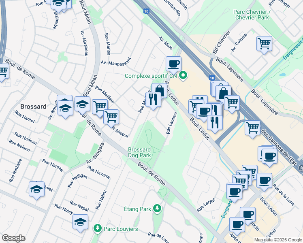Screen dimensions: 303x243
Task: Click the Rue Nadeau street label
Action: point(26,138)
